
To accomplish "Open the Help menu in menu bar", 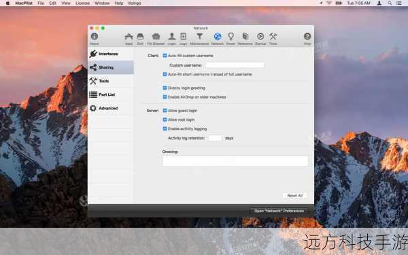I will [x=119, y=3].
